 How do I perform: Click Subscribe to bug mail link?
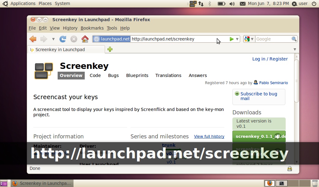point(259,96)
